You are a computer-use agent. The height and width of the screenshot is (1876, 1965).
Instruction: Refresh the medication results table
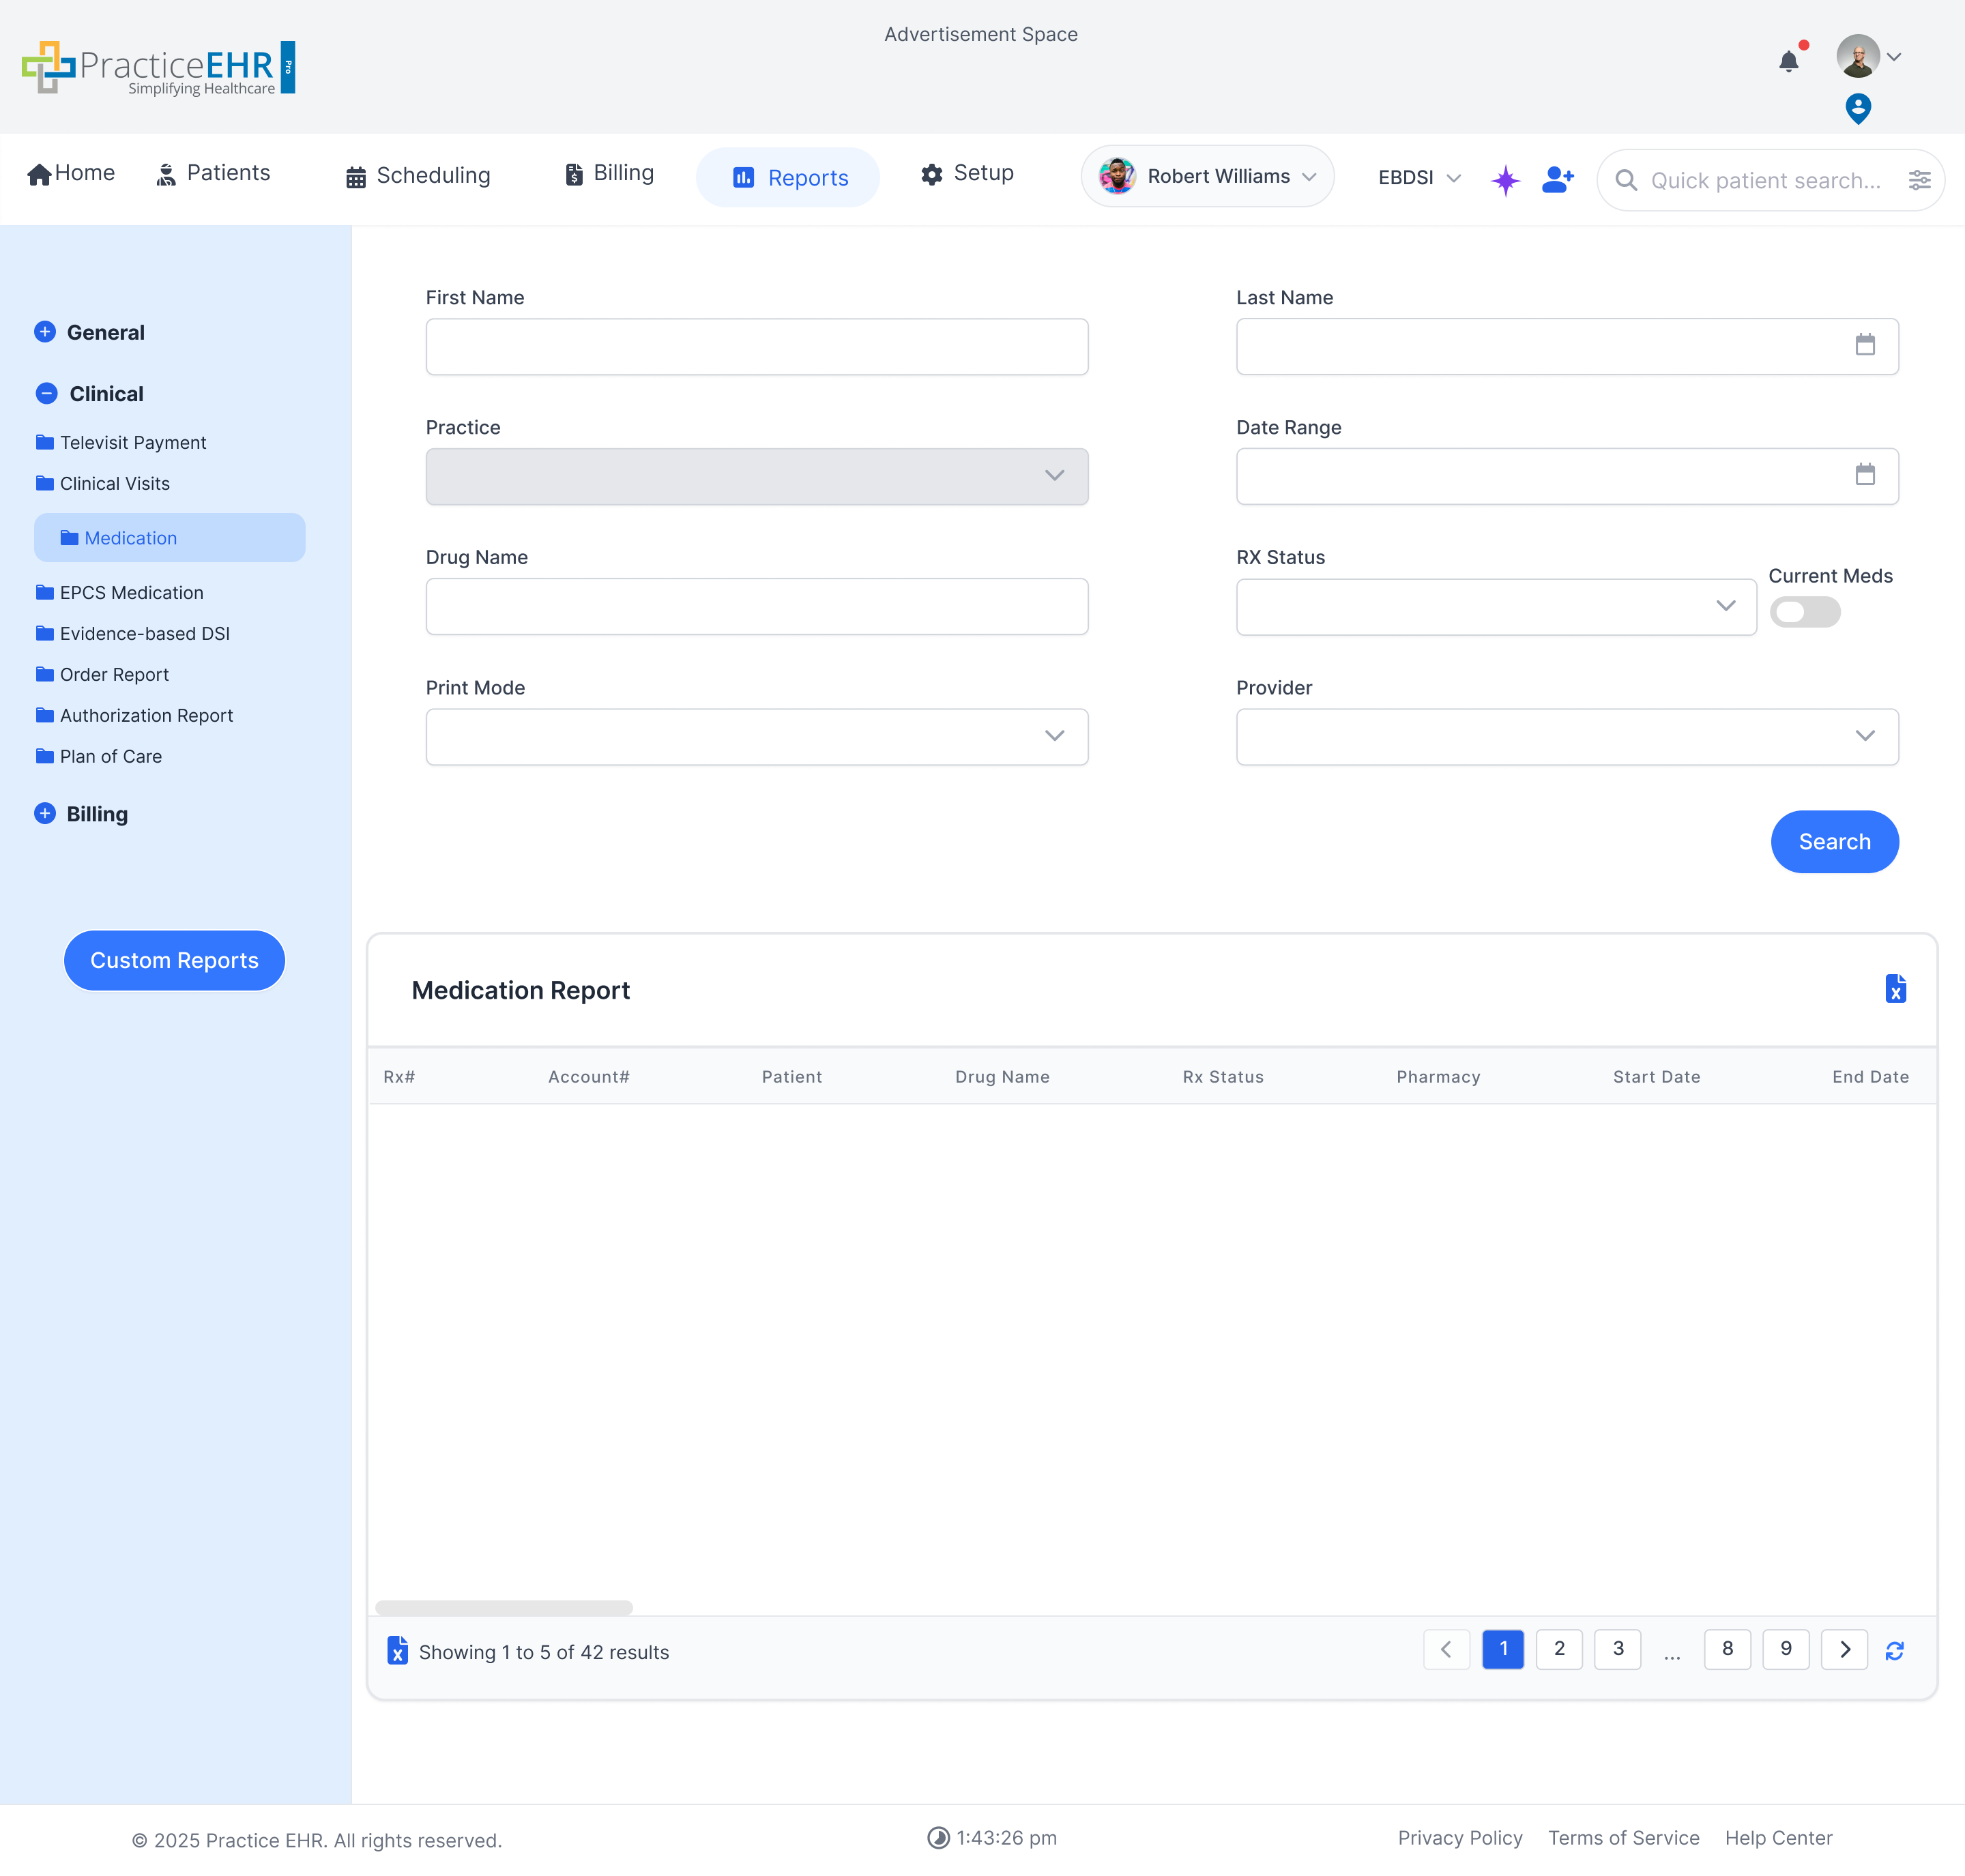pos(1894,1651)
